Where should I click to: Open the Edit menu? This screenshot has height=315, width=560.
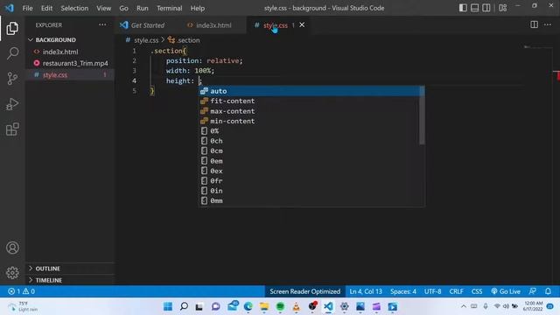pyautogui.click(x=46, y=8)
